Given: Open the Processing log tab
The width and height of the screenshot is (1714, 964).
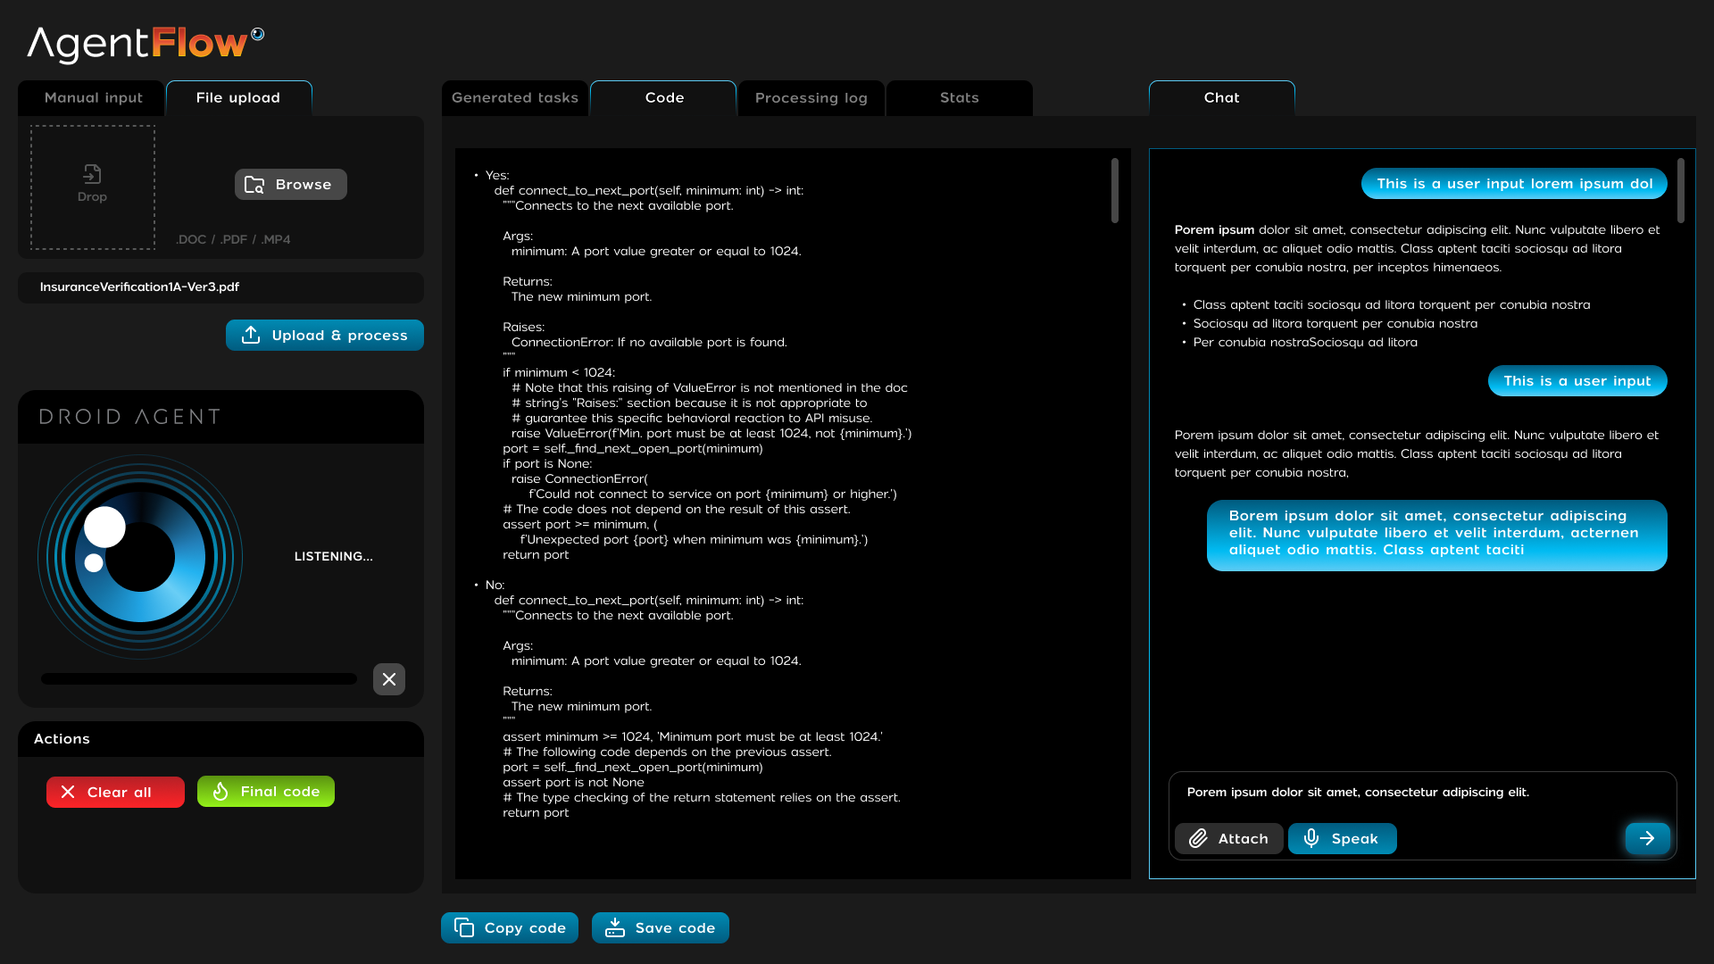Looking at the screenshot, I should tap(811, 98).
